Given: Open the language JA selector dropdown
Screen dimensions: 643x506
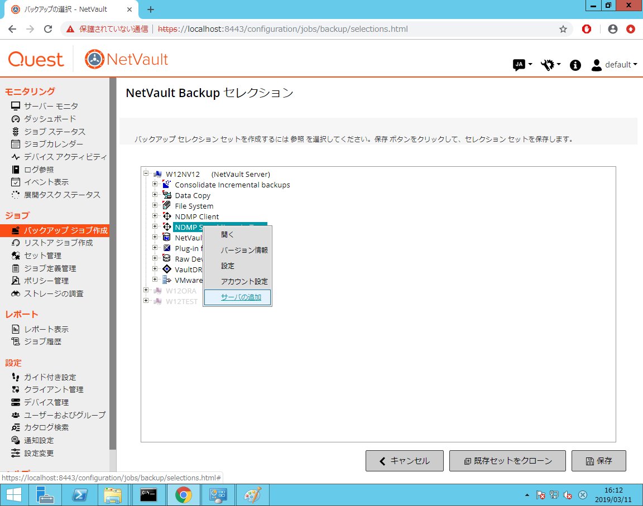Looking at the screenshot, I should [522, 64].
